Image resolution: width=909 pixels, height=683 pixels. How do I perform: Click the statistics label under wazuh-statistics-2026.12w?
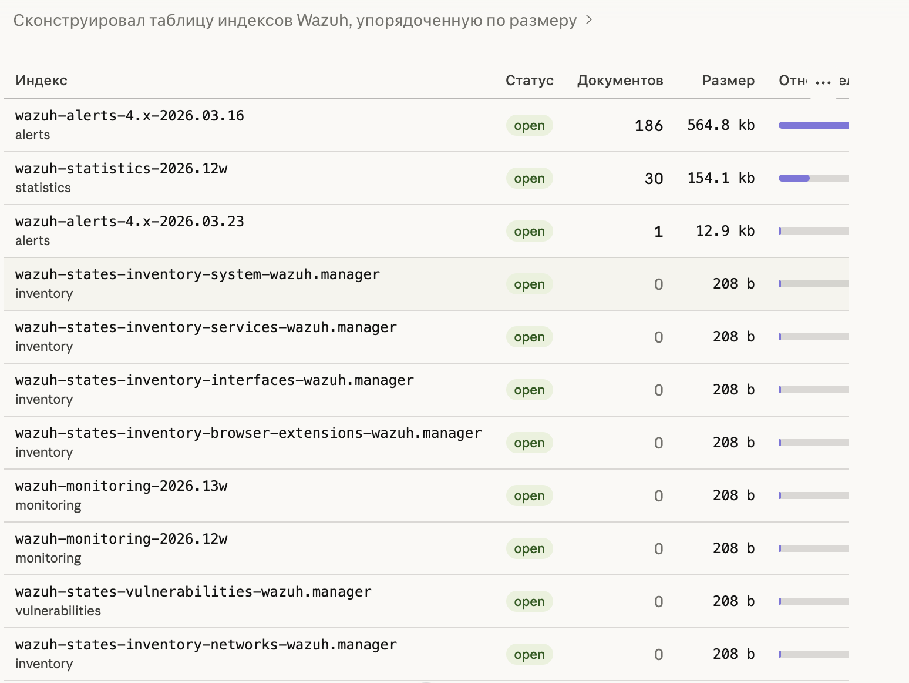(x=43, y=188)
